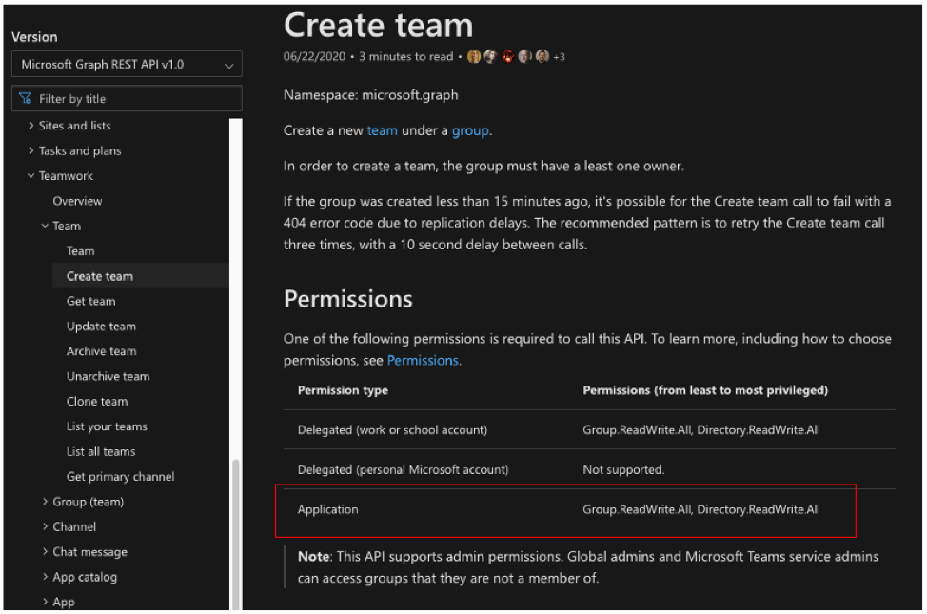927x614 pixels.
Task: Click the Not supported. cell
Action: [x=623, y=469]
